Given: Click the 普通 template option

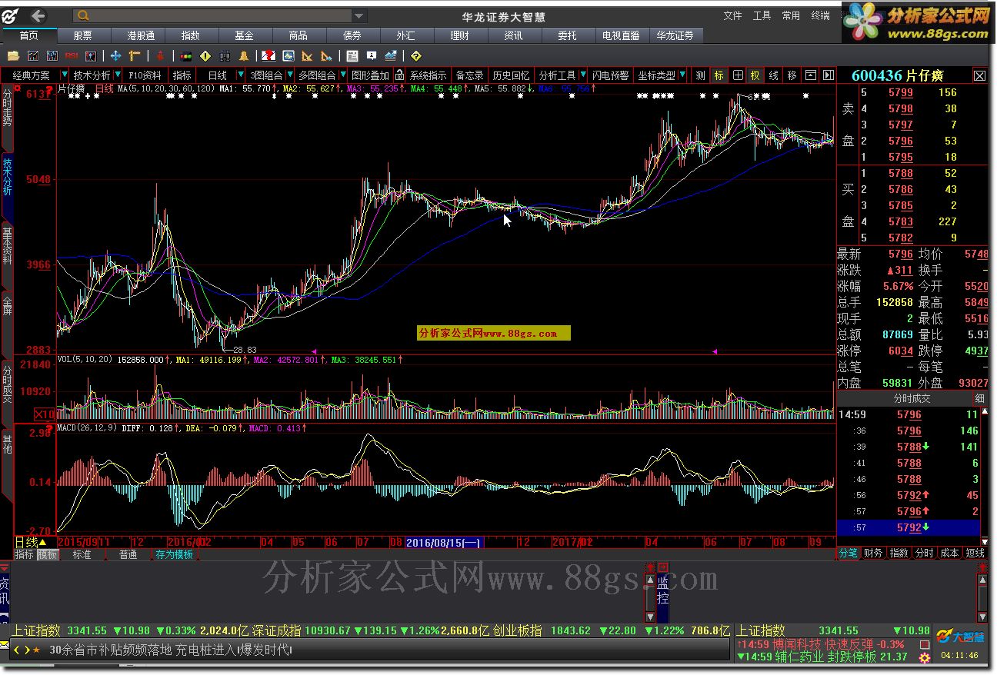Looking at the screenshot, I should (x=128, y=554).
